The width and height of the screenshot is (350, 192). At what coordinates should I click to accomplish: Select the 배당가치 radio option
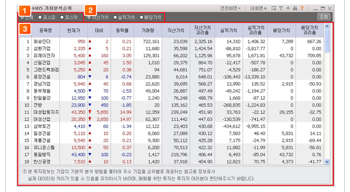click(141, 17)
